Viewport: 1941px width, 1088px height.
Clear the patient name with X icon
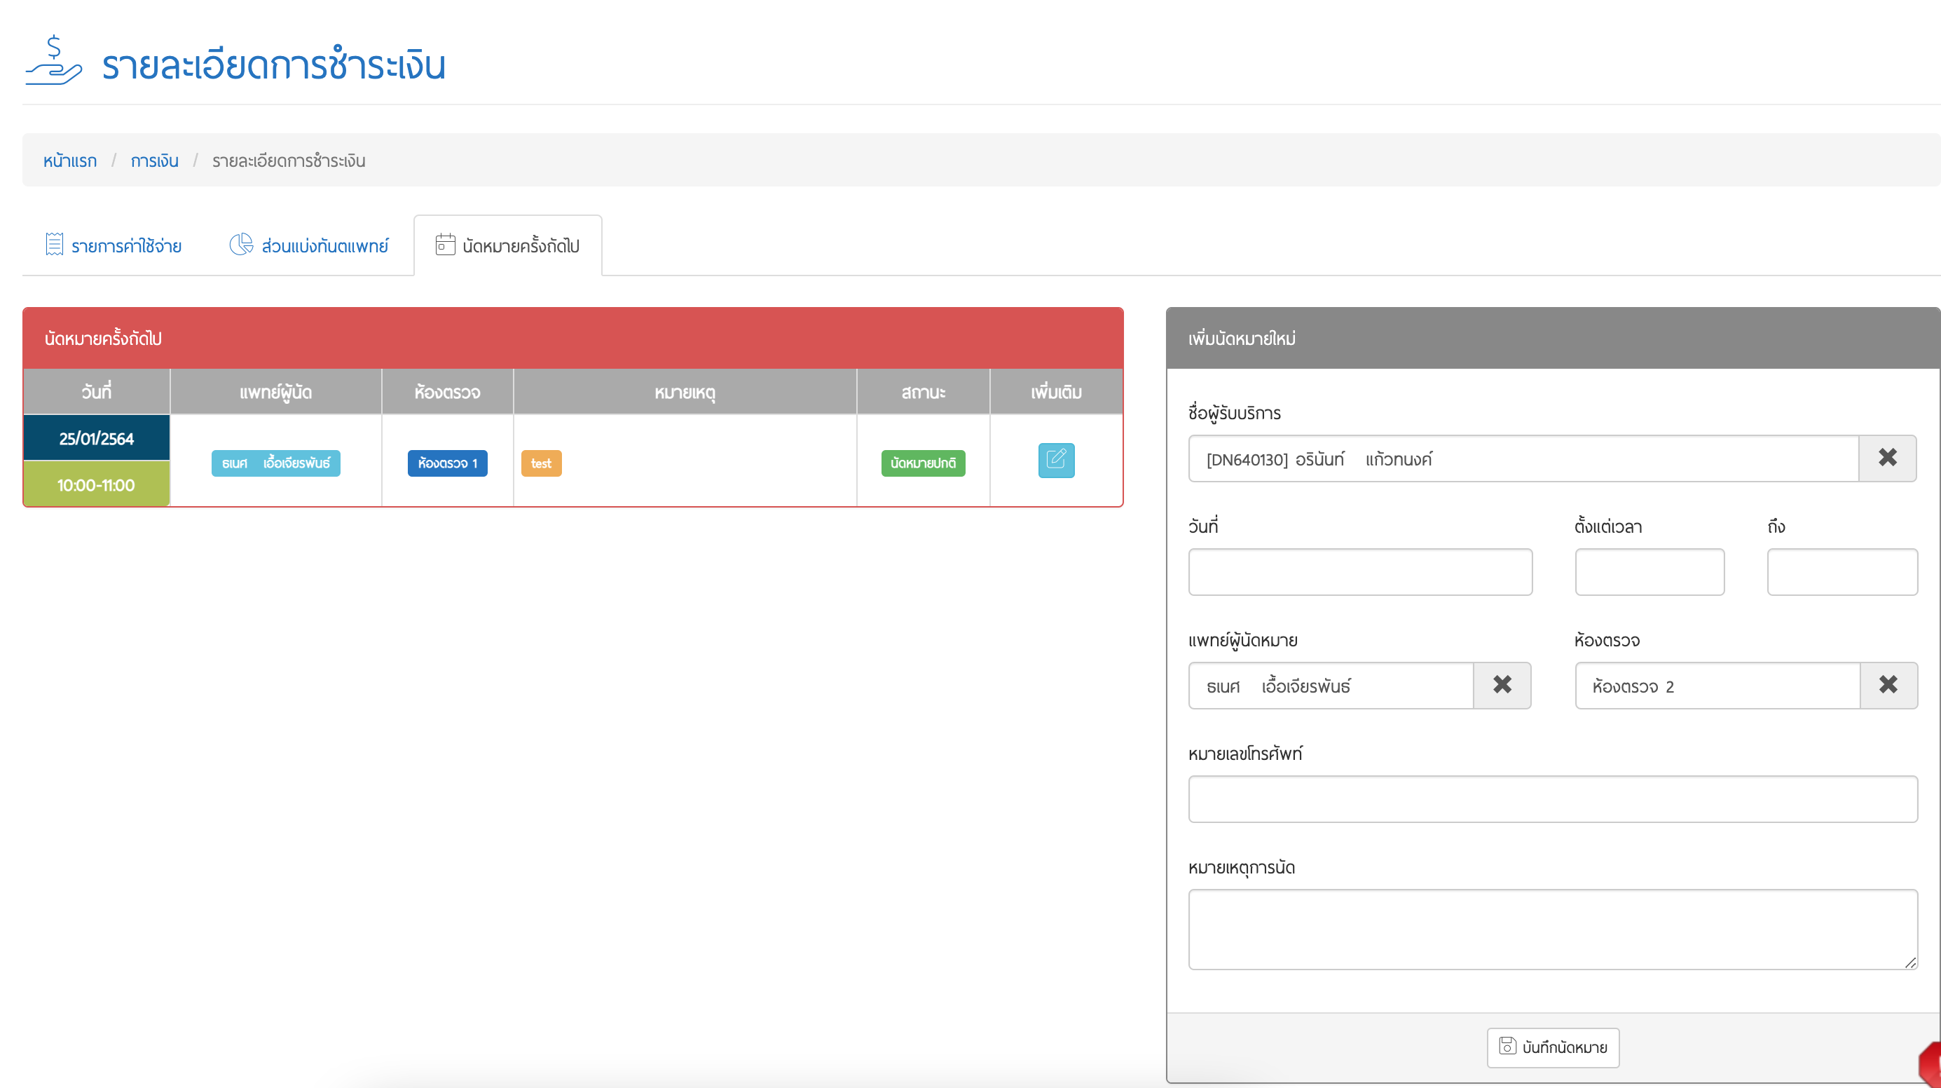pyautogui.click(x=1887, y=458)
